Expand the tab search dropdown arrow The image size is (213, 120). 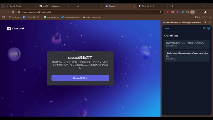coord(3,6)
